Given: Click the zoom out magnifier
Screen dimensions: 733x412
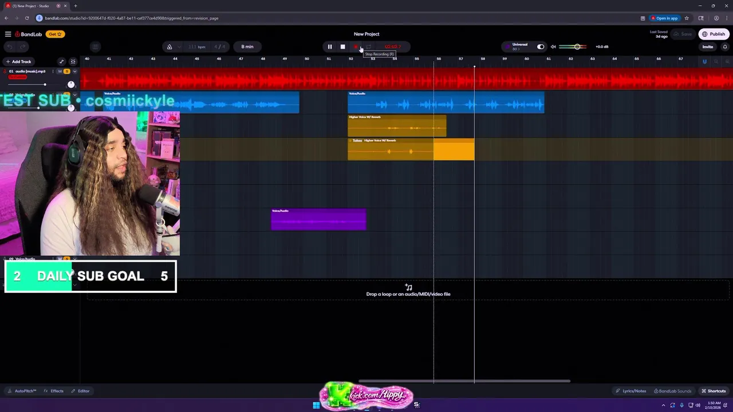Looking at the screenshot, I should coord(716,62).
